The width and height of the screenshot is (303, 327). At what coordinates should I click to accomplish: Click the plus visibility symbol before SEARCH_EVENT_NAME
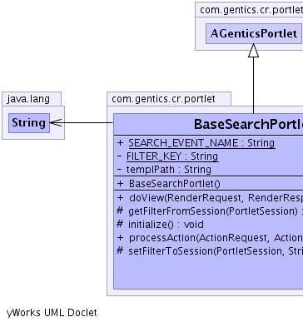[x=120, y=143]
